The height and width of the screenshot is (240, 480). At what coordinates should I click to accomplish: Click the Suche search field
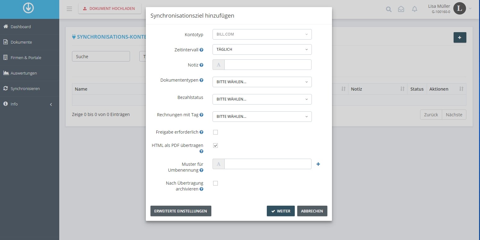click(101, 56)
